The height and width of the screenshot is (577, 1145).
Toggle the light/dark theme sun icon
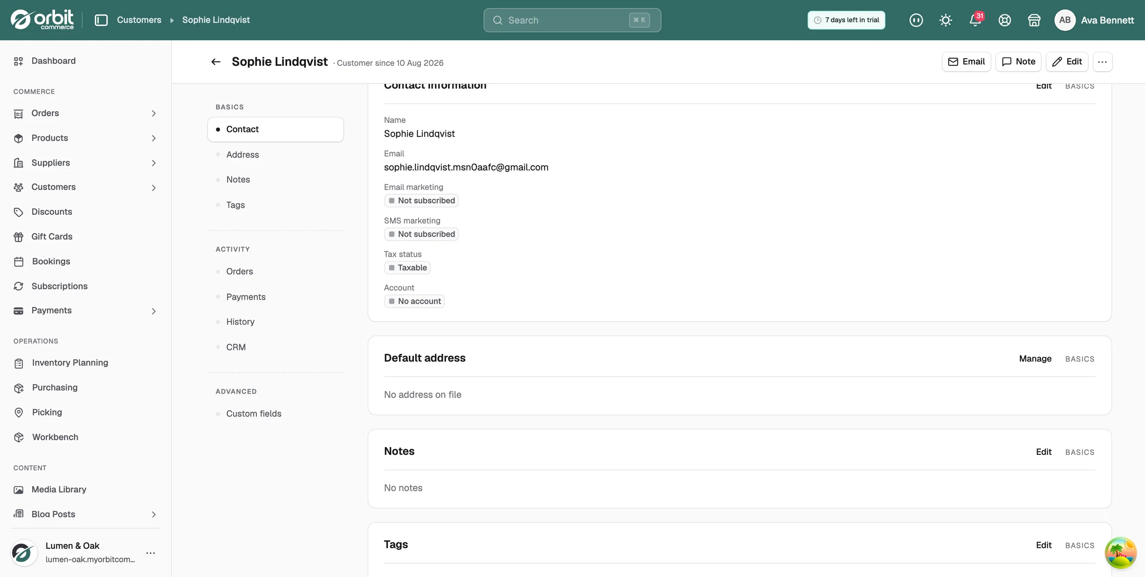point(946,20)
